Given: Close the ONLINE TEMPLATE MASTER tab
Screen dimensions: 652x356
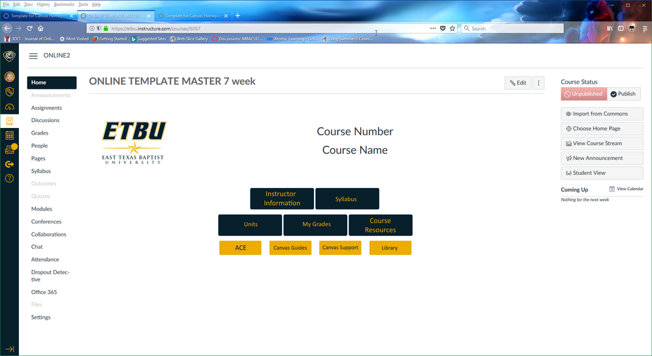Looking at the screenshot, I should pos(148,16).
